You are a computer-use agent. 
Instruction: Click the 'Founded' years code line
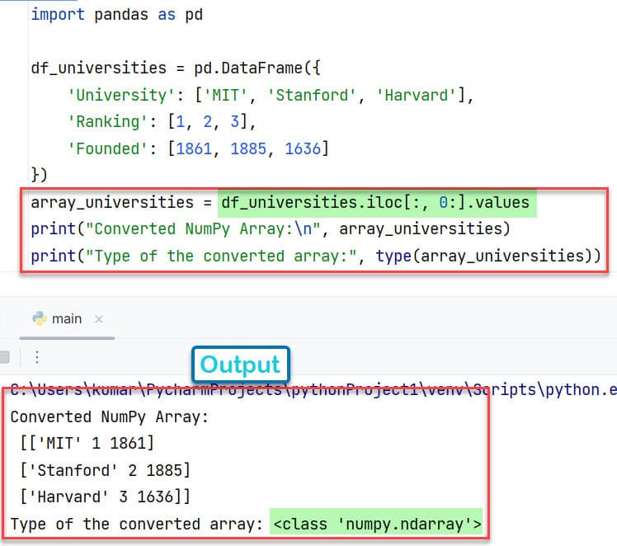coord(198,148)
